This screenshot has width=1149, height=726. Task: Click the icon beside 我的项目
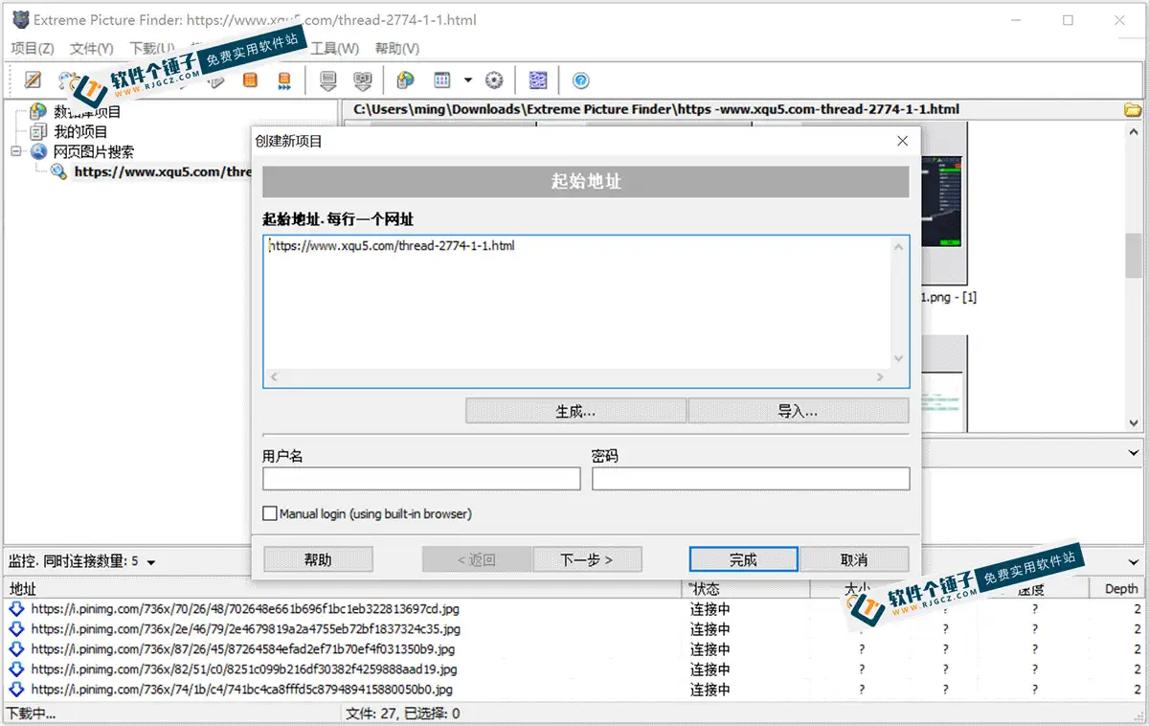click(x=38, y=131)
